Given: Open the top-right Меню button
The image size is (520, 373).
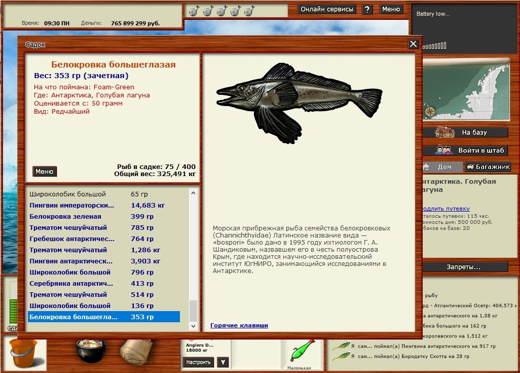Looking at the screenshot, I should coord(391,9).
